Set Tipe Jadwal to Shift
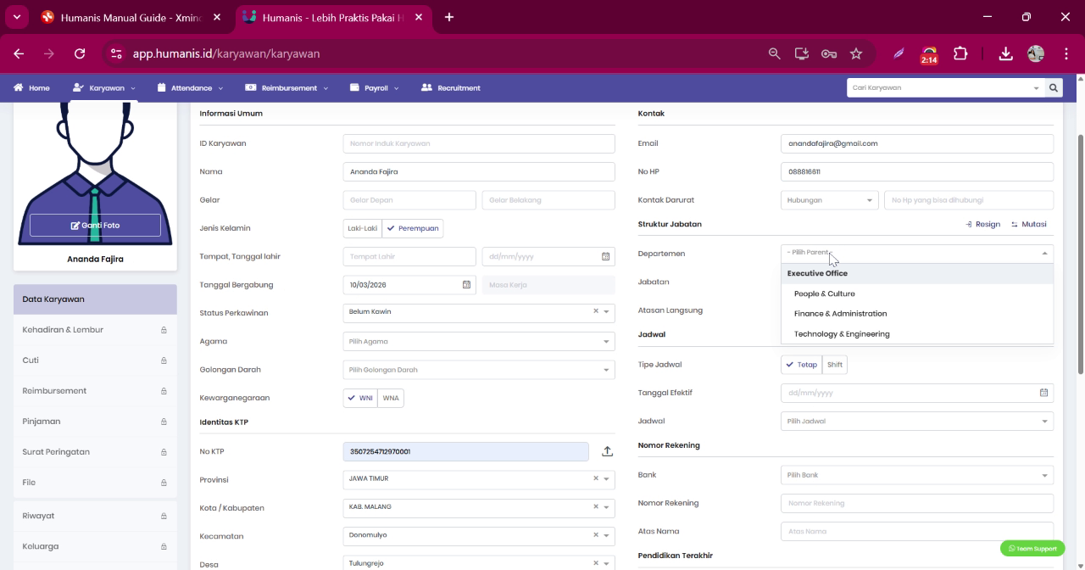Screen dimensions: 1085x570 pos(835,365)
